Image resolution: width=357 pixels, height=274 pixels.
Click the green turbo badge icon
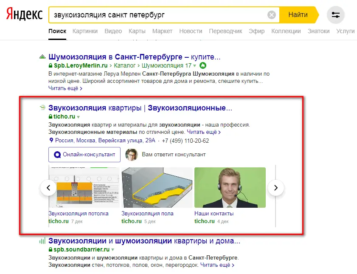202,65
